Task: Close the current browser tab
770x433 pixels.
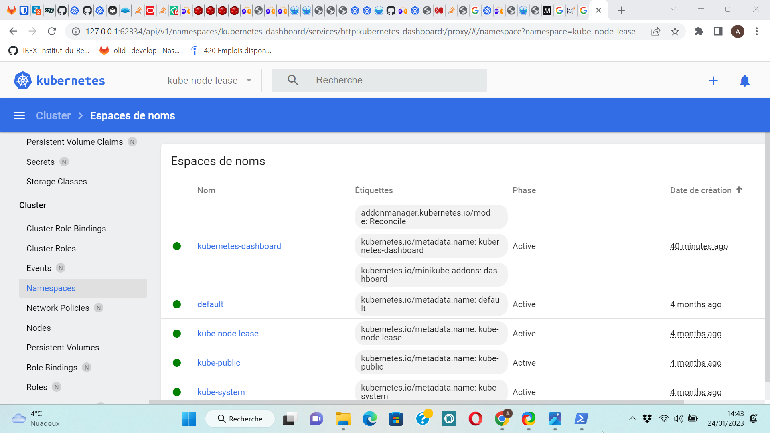Action: point(598,10)
